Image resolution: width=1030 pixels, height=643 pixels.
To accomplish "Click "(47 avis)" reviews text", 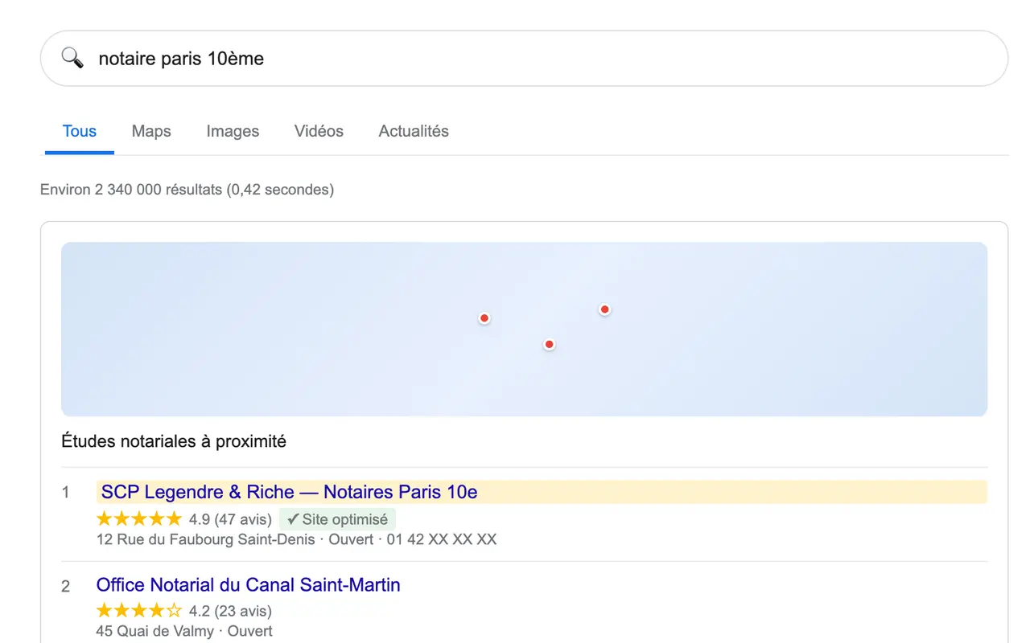I will 243,519.
